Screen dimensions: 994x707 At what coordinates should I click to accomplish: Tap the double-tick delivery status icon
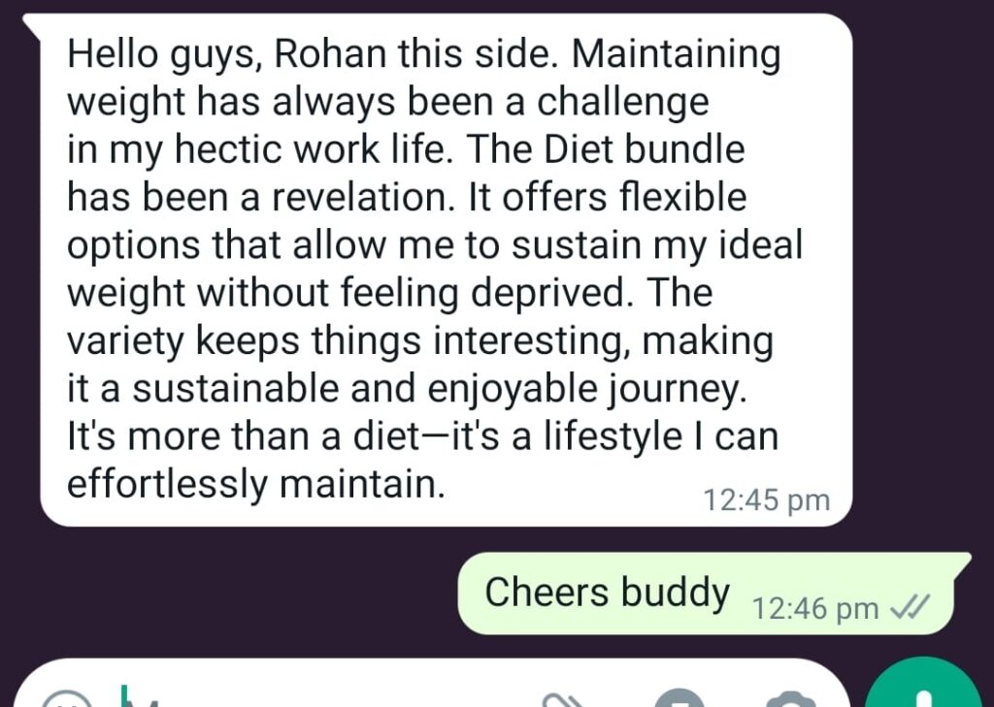[x=910, y=607]
